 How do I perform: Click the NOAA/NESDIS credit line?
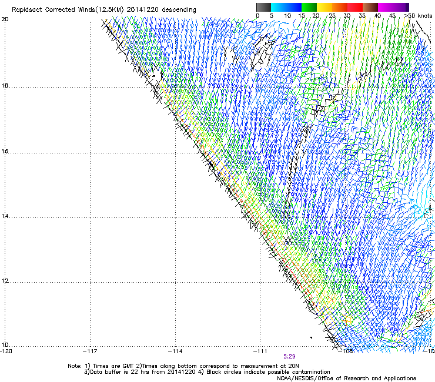tap(346, 378)
